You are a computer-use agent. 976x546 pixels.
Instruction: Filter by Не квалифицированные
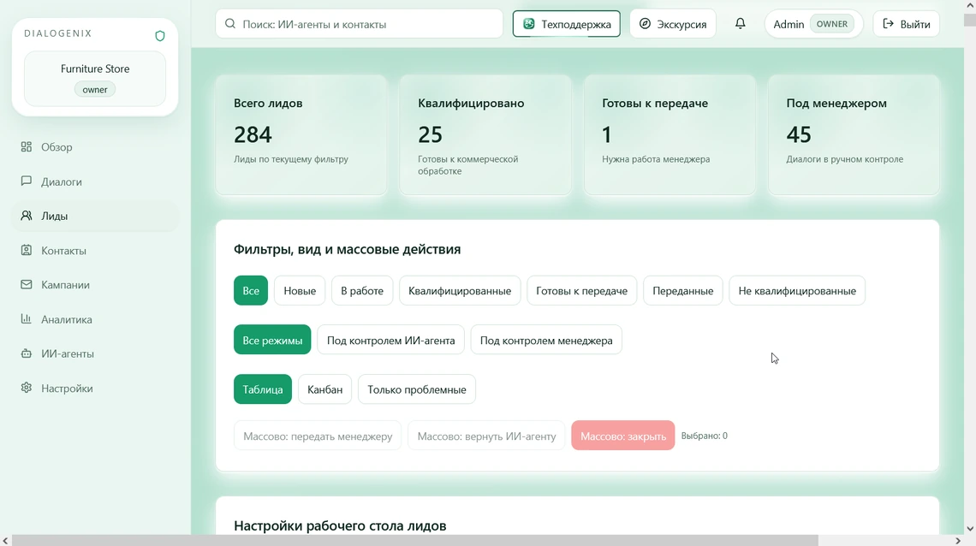797,290
